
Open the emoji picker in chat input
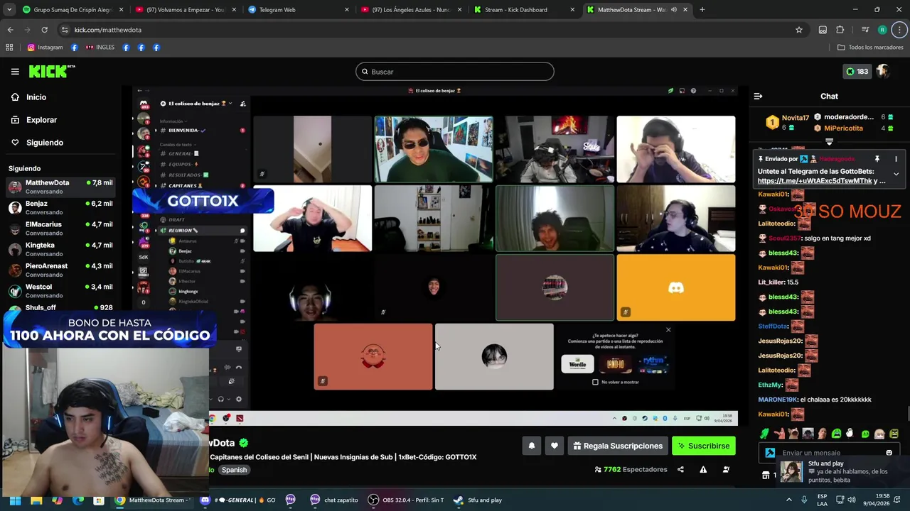click(889, 453)
